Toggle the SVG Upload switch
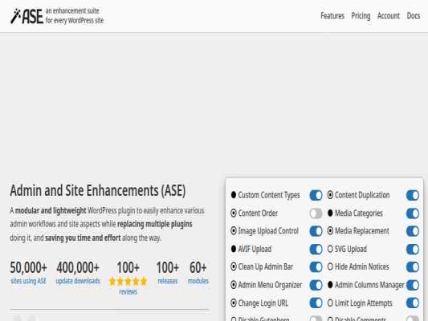This screenshot has width=428, height=321. pyautogui.click(x=413, y=249)
